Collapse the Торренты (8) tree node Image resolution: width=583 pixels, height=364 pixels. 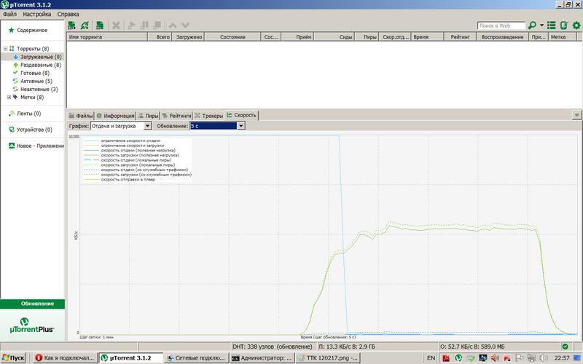[5, 49]
